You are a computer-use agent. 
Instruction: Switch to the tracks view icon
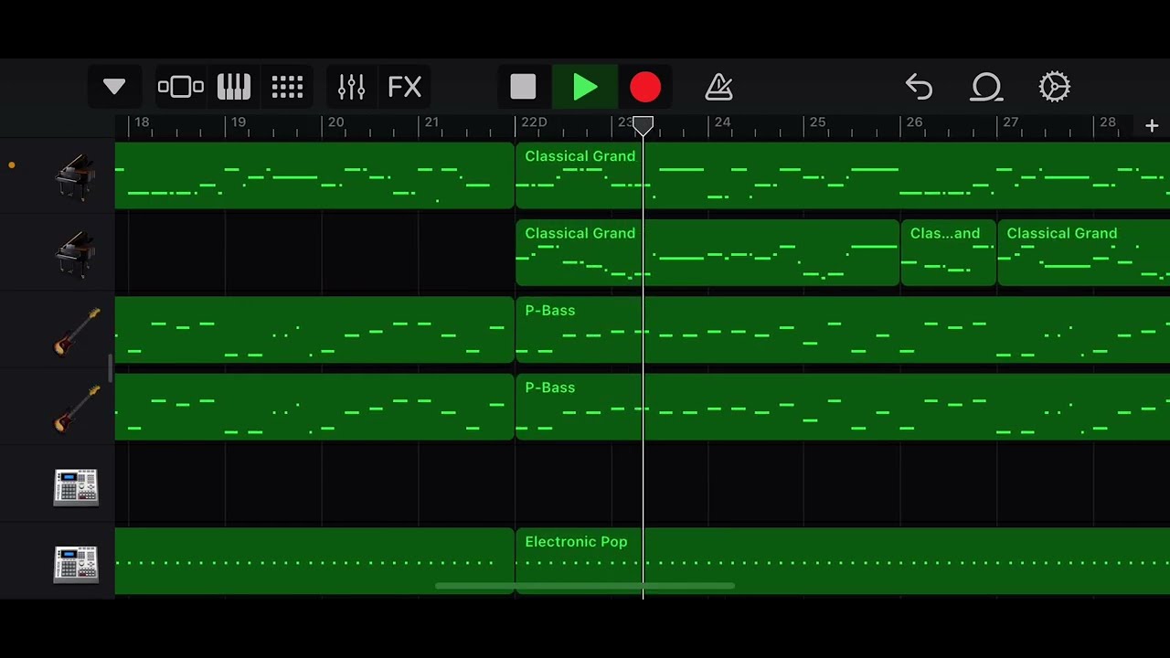181,87
